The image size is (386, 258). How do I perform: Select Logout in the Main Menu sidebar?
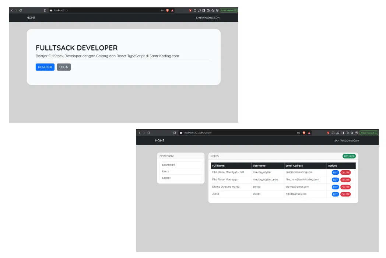point(181,178)
